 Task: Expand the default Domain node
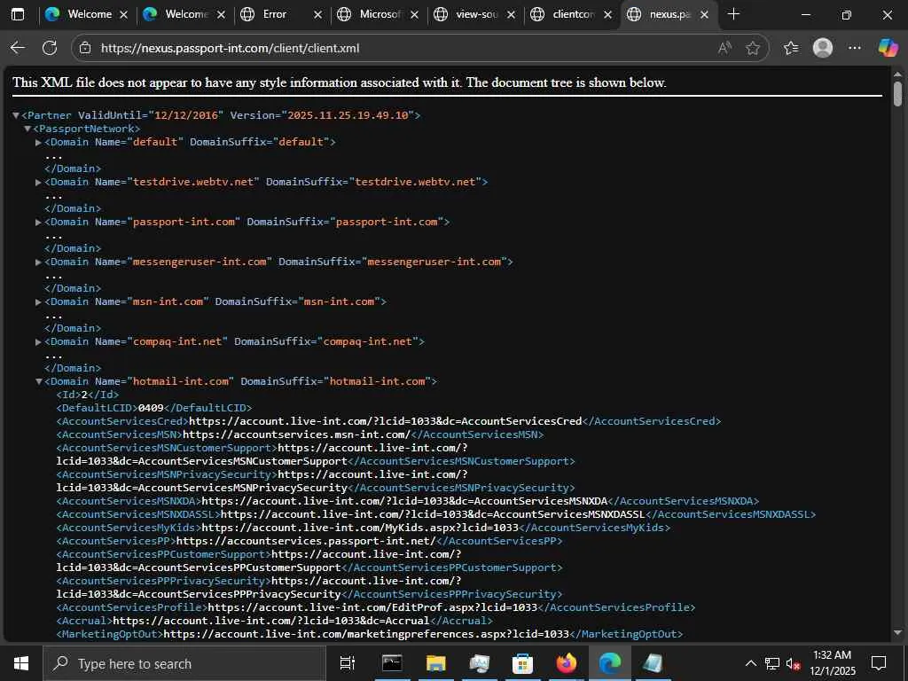[x=38, y=142]
